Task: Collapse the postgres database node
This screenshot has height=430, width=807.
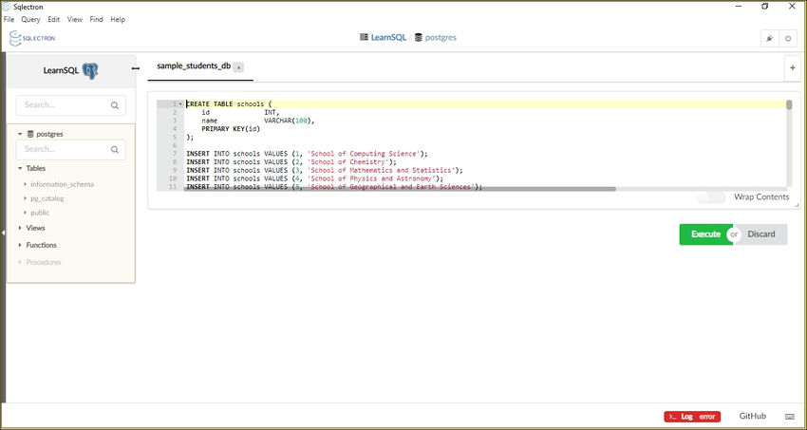Action: (x=20, y=134)
